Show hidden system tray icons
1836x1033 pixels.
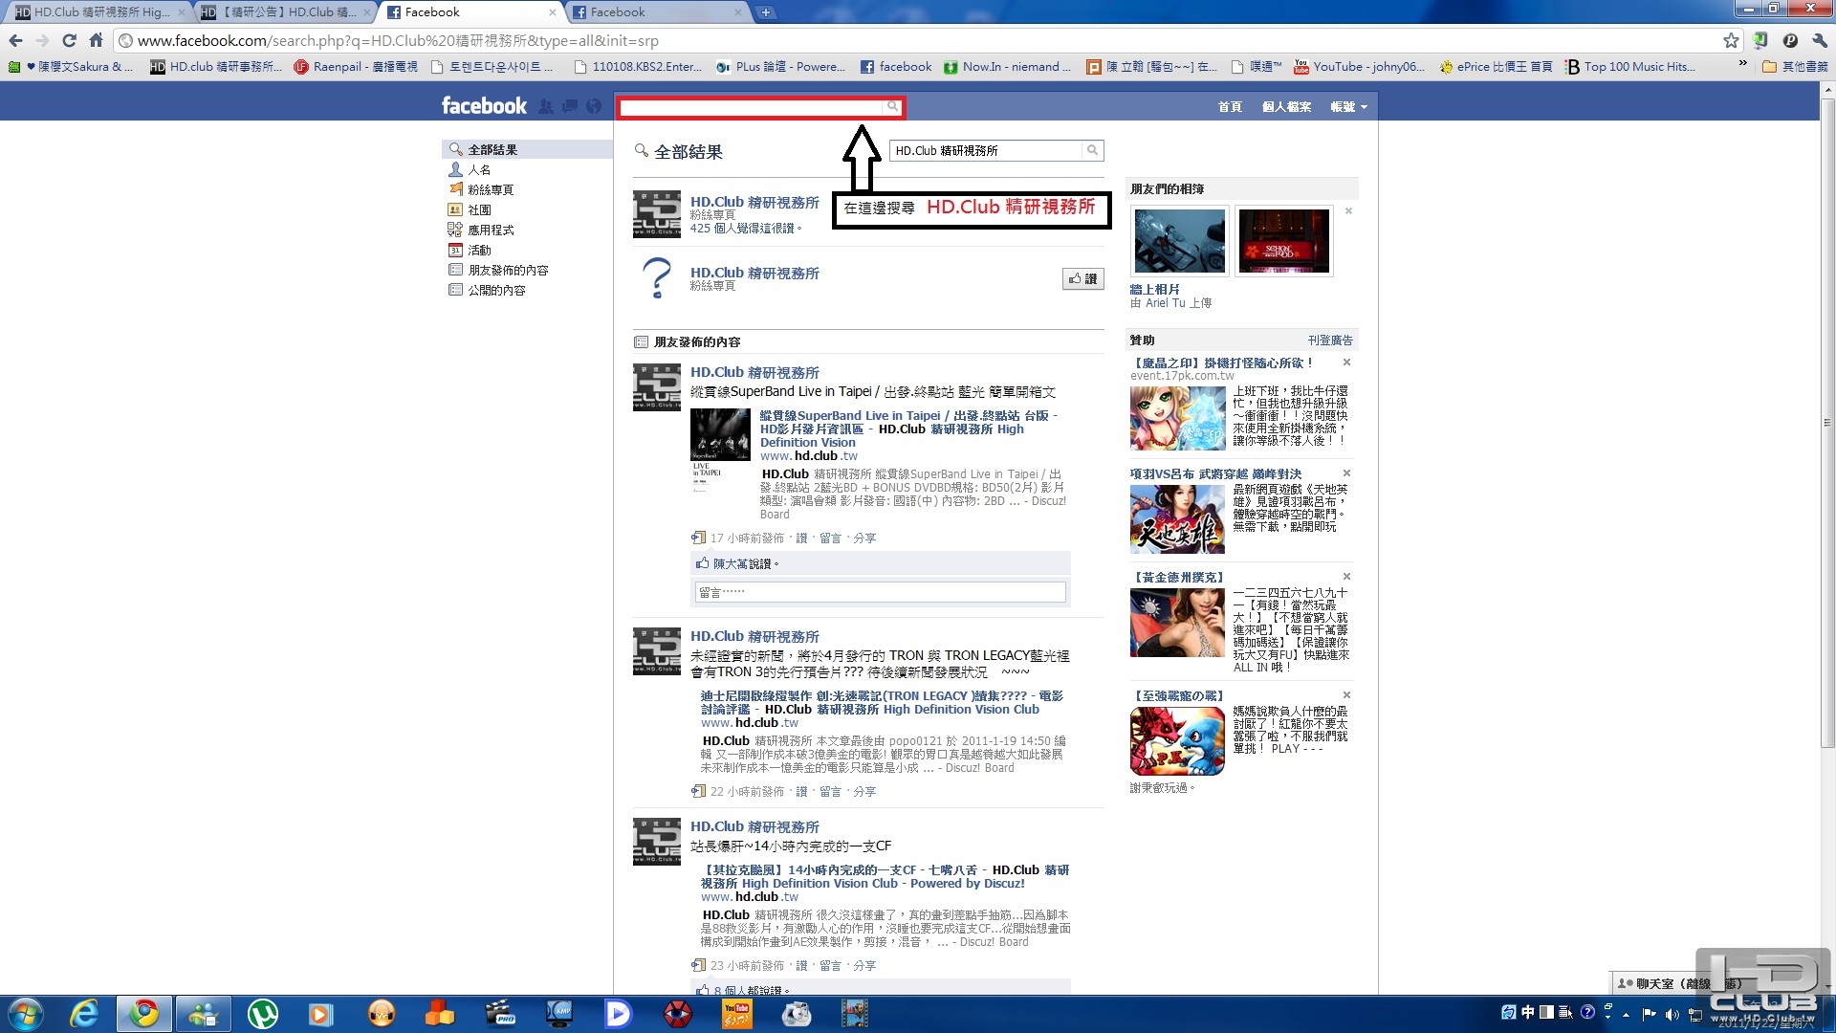(1626, 1014)
